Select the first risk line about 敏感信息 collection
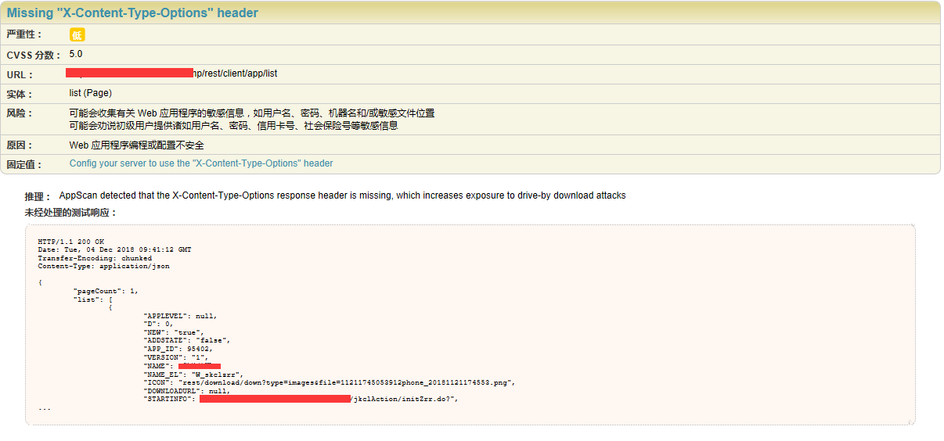 tap(252, 113)
